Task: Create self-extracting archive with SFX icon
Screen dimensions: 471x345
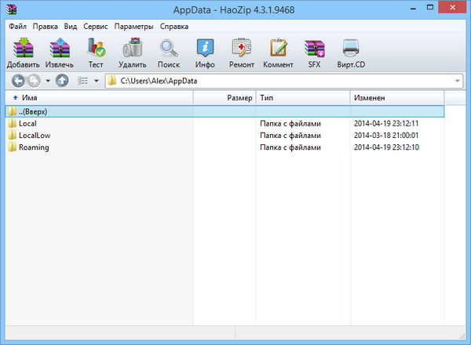Action: 314,53
